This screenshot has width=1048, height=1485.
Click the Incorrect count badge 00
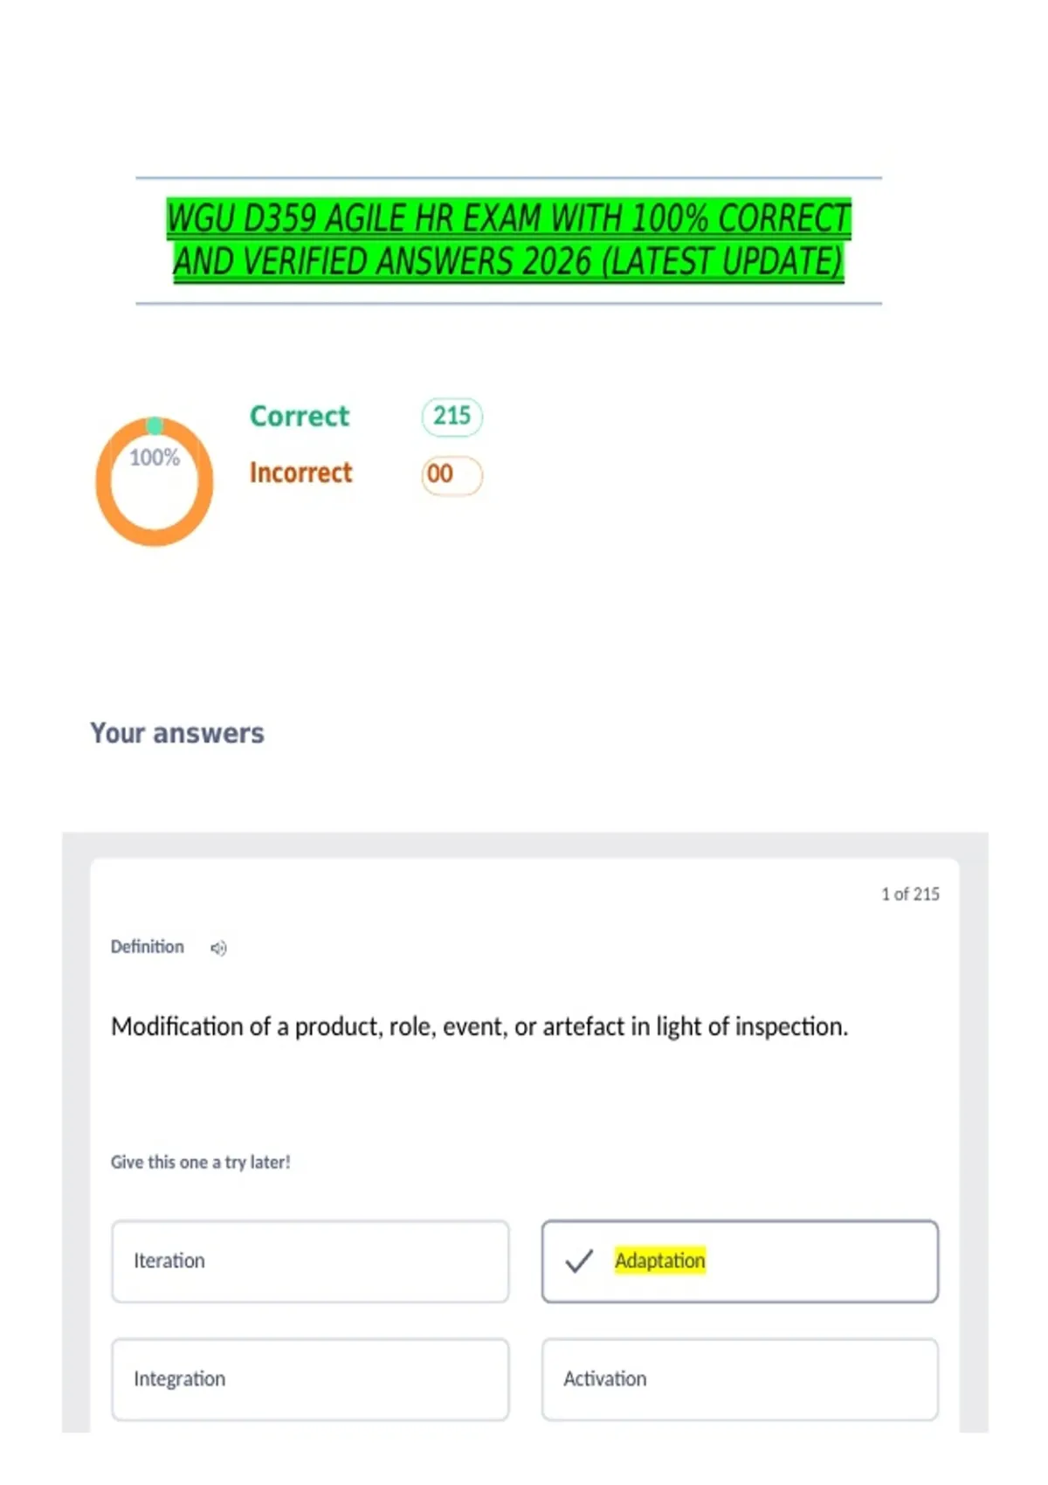452,474
